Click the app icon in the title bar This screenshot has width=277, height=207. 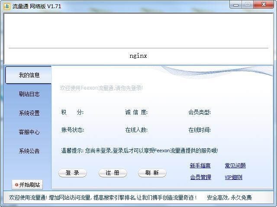tap(6, 6)
